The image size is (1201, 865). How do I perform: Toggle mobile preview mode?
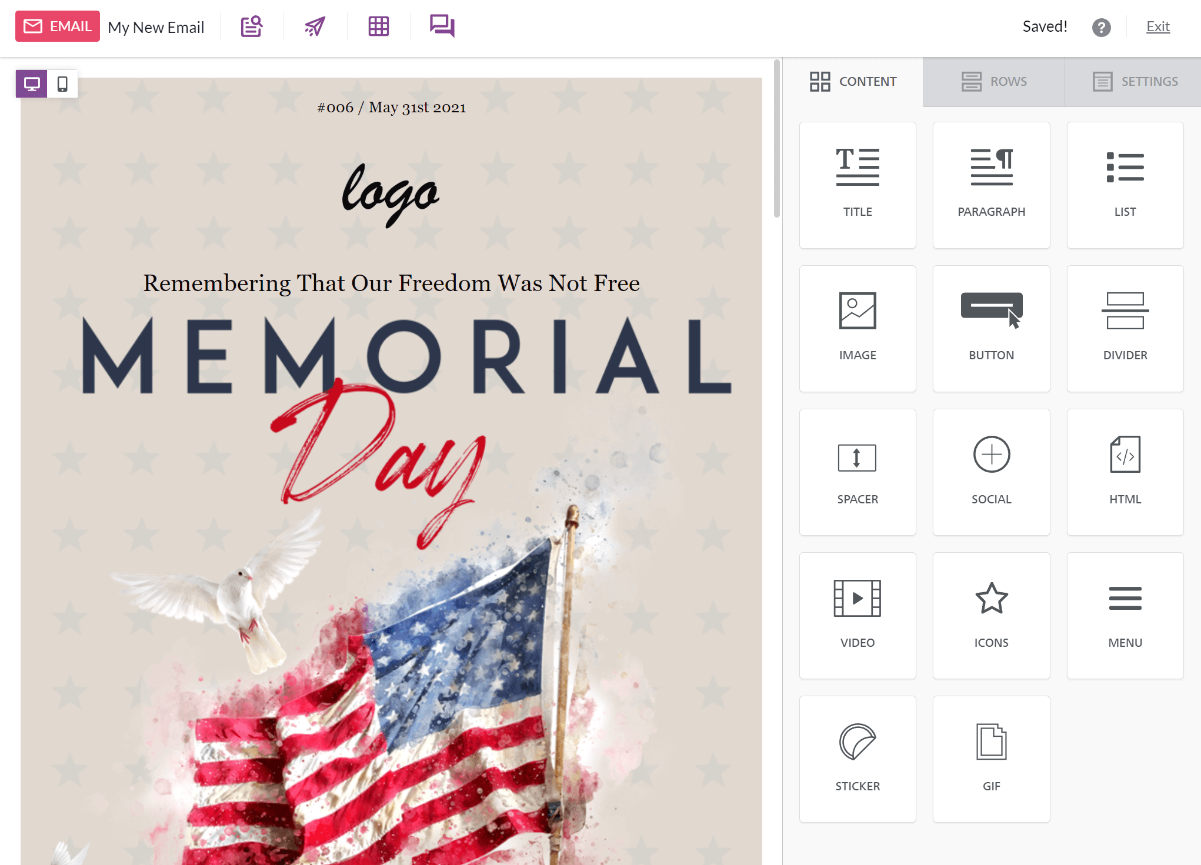62,84
